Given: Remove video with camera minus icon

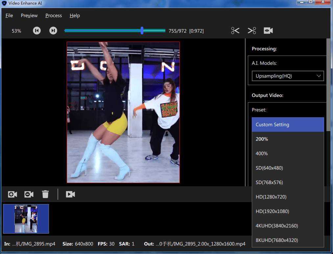Looking at the screenshot, I should tap(29, 194).
